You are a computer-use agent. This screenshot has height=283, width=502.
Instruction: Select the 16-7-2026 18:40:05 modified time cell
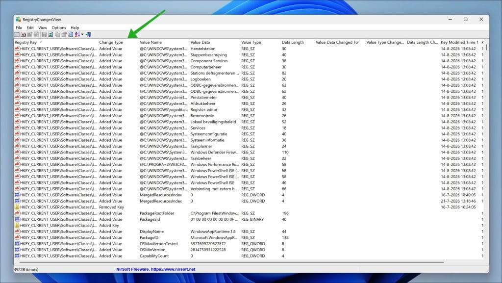[458, 195]
